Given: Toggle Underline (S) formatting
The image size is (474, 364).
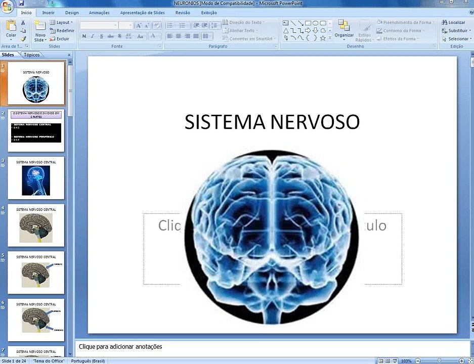Looking at the screenshot, I should pyautogui.click(x=102, y=36).
